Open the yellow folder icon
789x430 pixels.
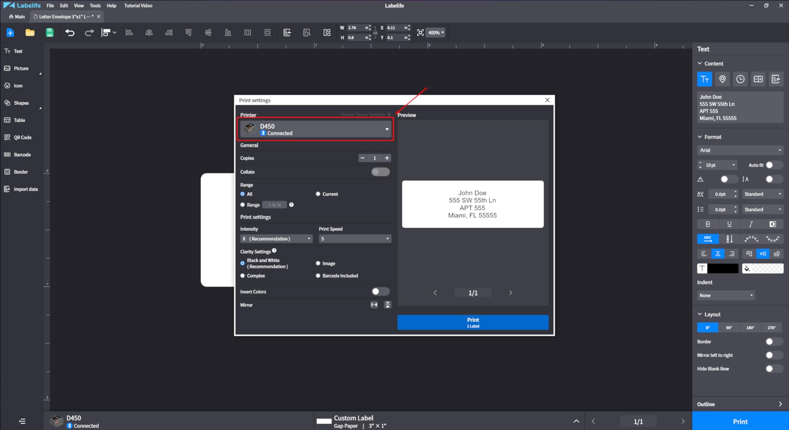point(30,33)
